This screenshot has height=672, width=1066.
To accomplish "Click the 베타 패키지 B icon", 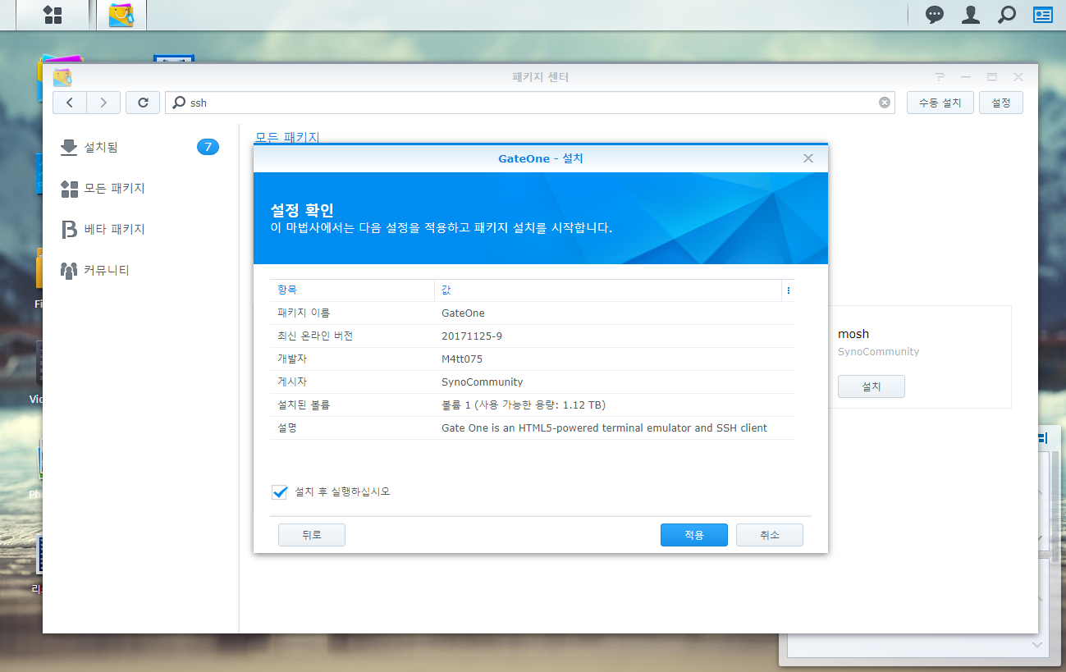I will pyautogui.click(x=69, y=229).
